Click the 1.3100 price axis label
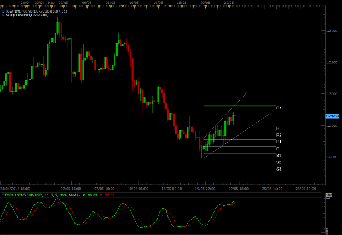This screenshot has height=235, width=342. (332, 62)
